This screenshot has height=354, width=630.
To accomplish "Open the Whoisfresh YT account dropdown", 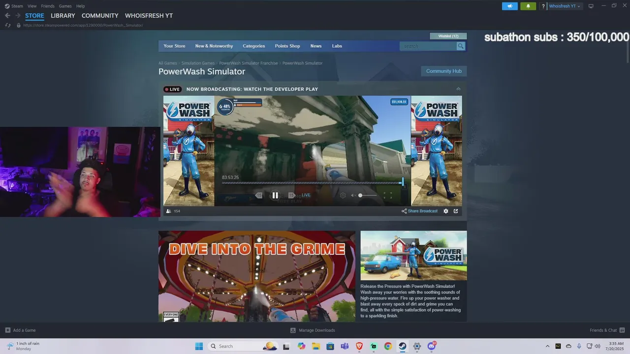I will pos(565,6).
